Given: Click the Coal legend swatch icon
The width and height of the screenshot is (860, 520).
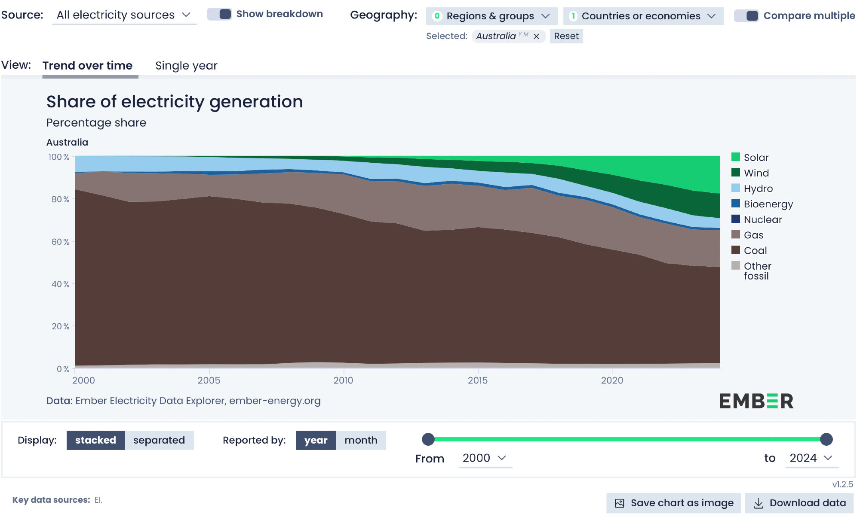Looking at the screenshot, I should coord(736,250).
